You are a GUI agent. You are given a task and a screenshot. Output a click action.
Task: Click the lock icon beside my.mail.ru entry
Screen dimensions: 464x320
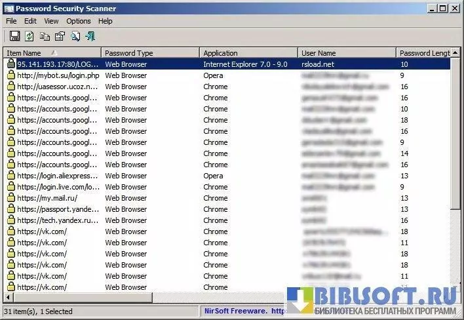[x=10, y=198]
